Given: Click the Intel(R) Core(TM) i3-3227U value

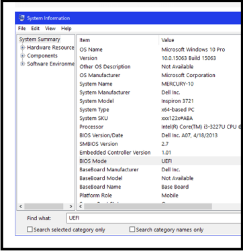Looking at the screenshot, I should click(x=201, y=127).
